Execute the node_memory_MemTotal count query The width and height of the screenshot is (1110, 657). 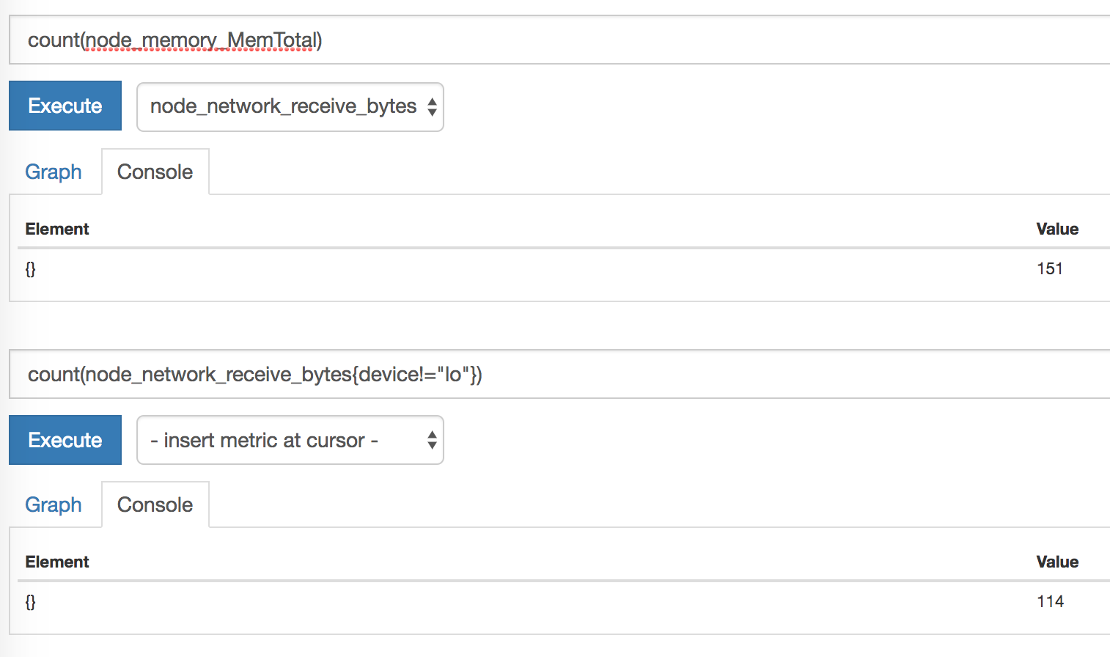coord(65,106)
